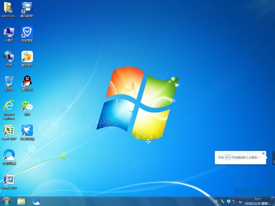Open Windows Explorer from the taskbar

pos(21,201)
